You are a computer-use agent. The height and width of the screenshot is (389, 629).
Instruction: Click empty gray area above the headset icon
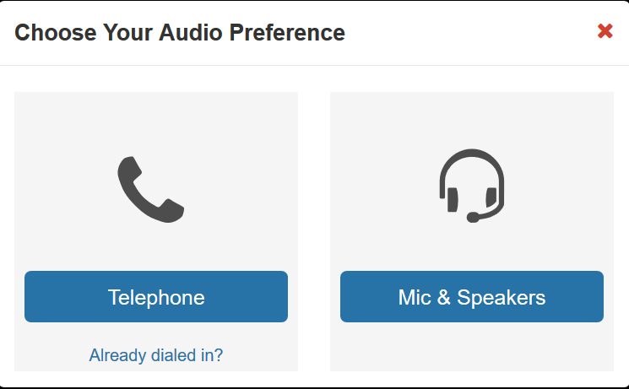(x=472, y=120)
